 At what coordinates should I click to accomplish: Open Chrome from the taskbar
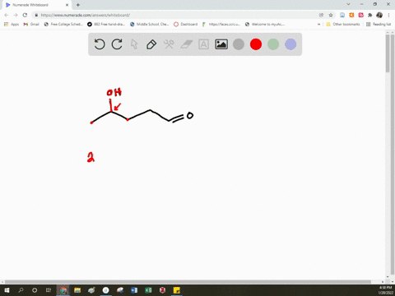tap(63, 290)
